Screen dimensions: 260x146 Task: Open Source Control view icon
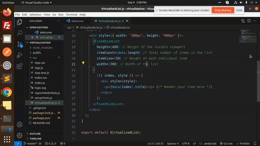click(x=19, y=44)
